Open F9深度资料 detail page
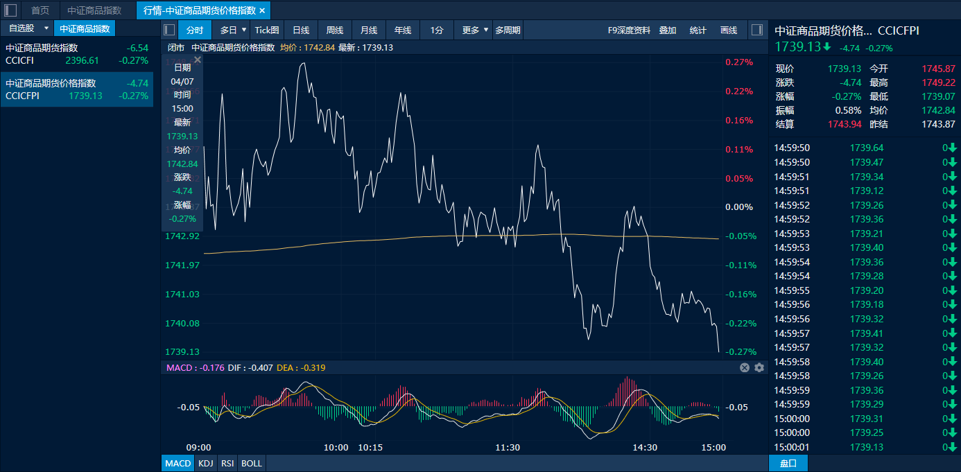Viewport: 961px width, 472px height. click(629, 30)
